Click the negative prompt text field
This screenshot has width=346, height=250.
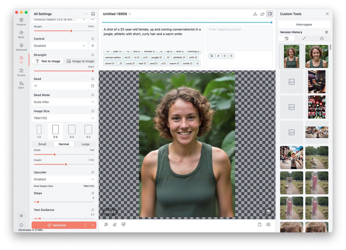point(240,38)
